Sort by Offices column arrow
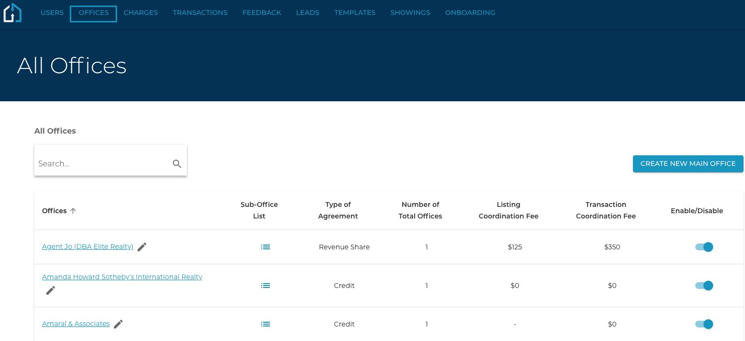The width and height of the screenshot is (745, 341). (x=73, y=211)
